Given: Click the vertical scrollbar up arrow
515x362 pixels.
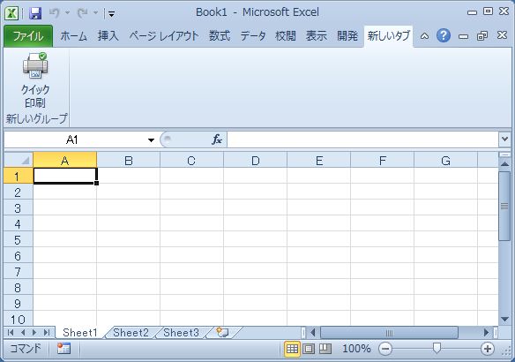Looking at the screenshot, I should tap(504, 163).
